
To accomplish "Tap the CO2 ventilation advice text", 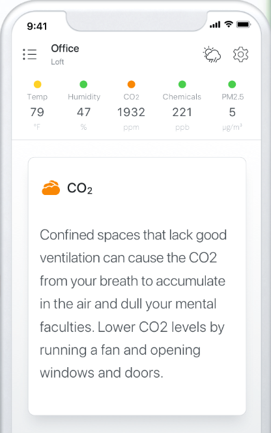I will click(x=133, y=304).
